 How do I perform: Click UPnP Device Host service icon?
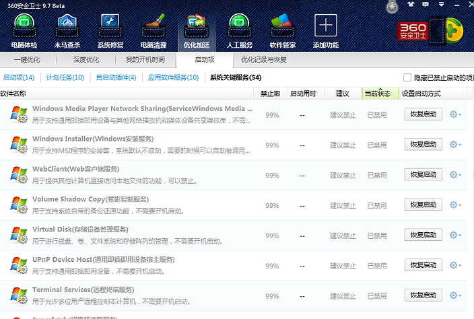click(19, 266)
